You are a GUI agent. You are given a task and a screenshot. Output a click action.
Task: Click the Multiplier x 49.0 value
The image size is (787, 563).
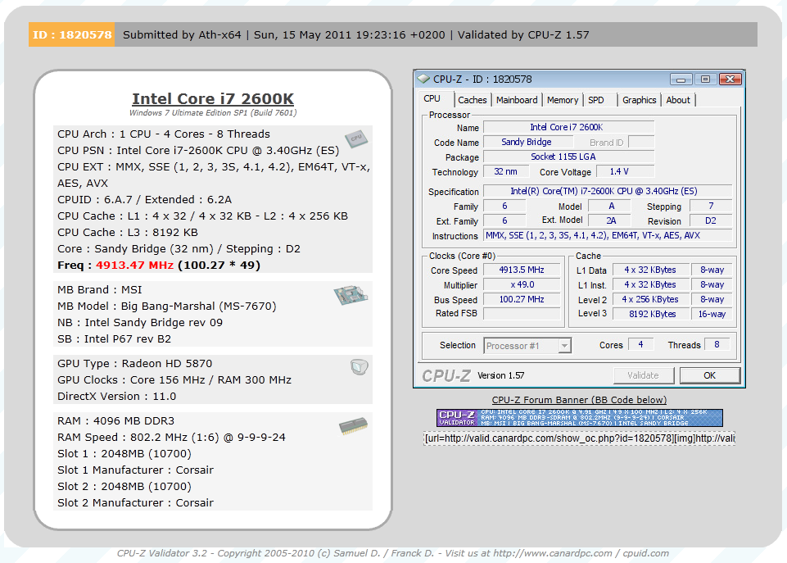tap(522, 284)
